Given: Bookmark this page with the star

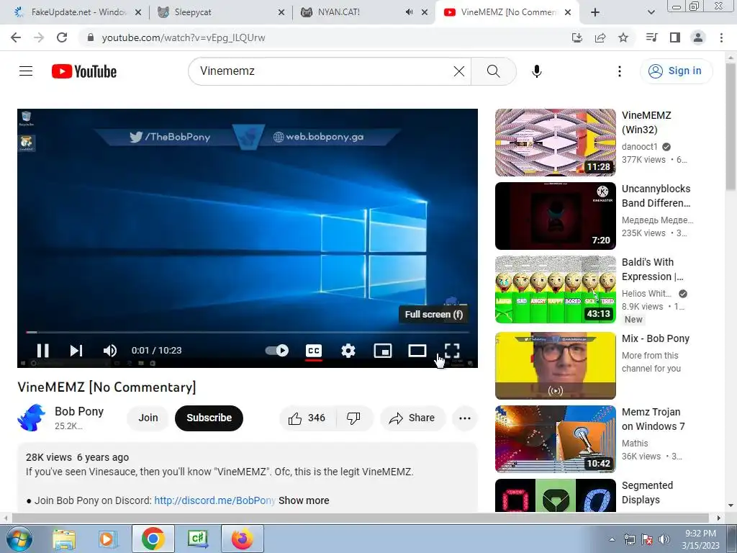Looking at the screenshot, I should [x=623, y=37].
